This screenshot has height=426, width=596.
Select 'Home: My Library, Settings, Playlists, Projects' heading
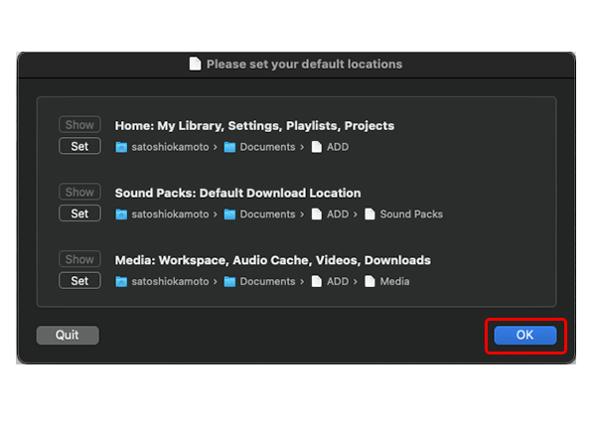(254, 126)
